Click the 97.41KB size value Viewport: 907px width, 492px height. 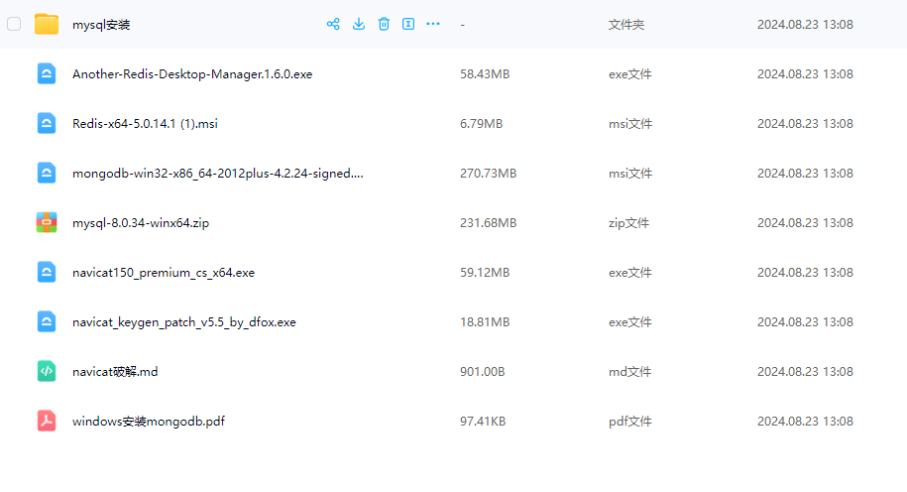[483, 421]
